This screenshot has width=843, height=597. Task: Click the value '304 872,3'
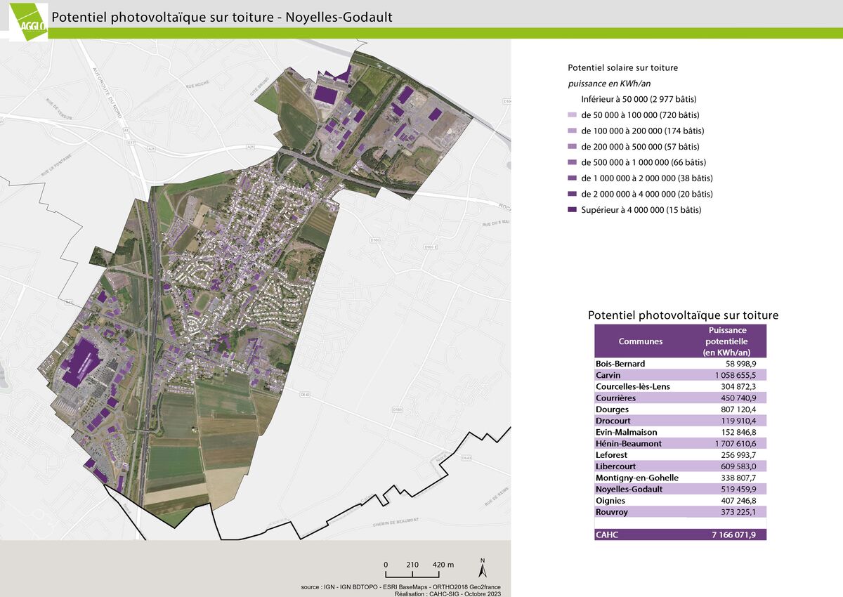click(x=737, y=386)
